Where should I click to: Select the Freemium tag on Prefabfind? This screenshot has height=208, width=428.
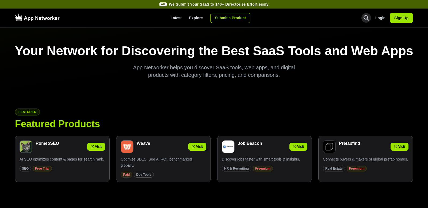357,169
